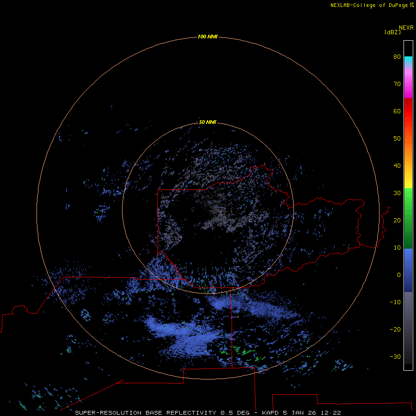416x416 pixels.
Task: Click the 50 value on dBZ scale
Action: pos(397,139)
